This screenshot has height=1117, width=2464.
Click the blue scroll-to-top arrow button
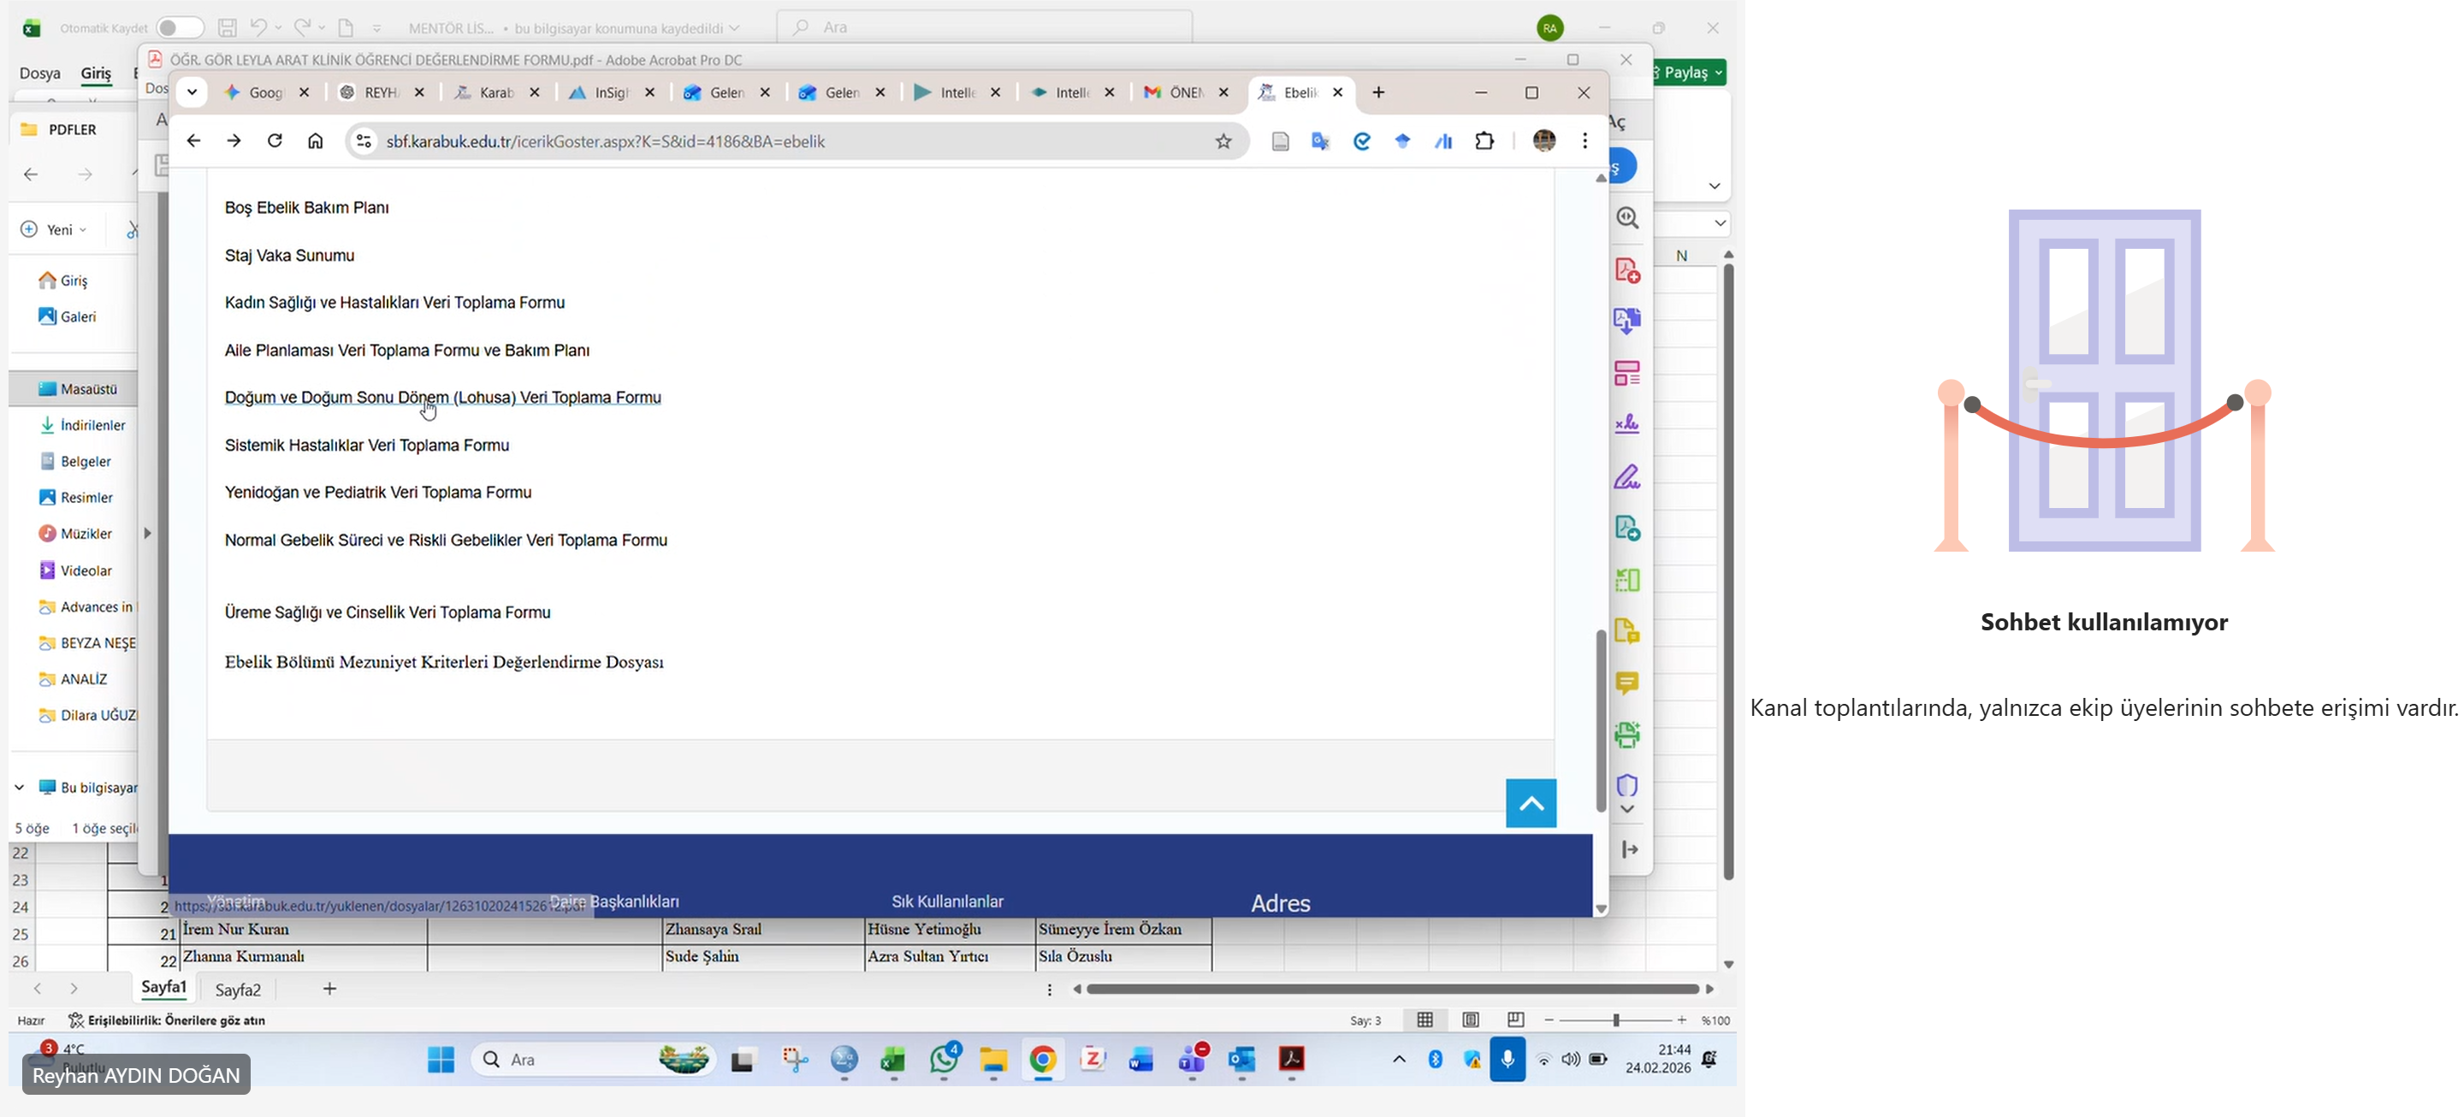(1531, 803)
